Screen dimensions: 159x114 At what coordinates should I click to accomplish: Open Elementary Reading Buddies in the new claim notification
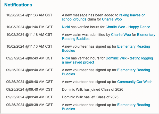click(x=146, y=35)
